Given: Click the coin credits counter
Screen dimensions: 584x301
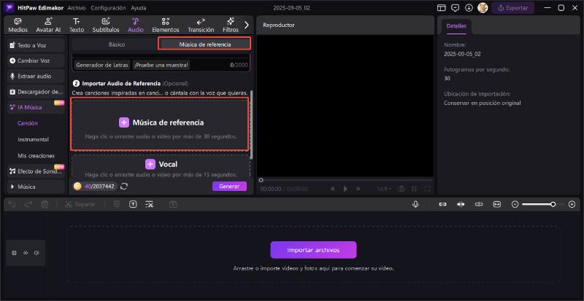Looking at the screenshot, I should tap(95, 187).
